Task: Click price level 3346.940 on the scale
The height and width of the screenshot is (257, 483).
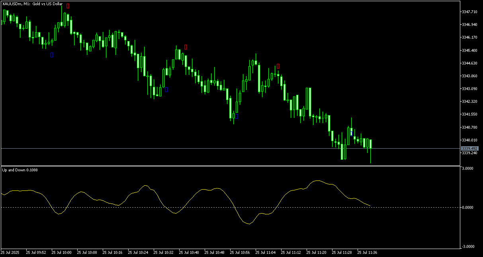Action: coord(469,25)
